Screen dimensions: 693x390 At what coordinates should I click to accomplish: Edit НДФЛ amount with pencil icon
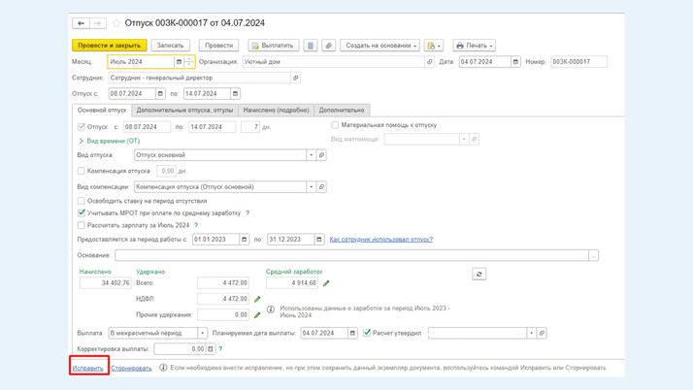click(x=257, y=299)
